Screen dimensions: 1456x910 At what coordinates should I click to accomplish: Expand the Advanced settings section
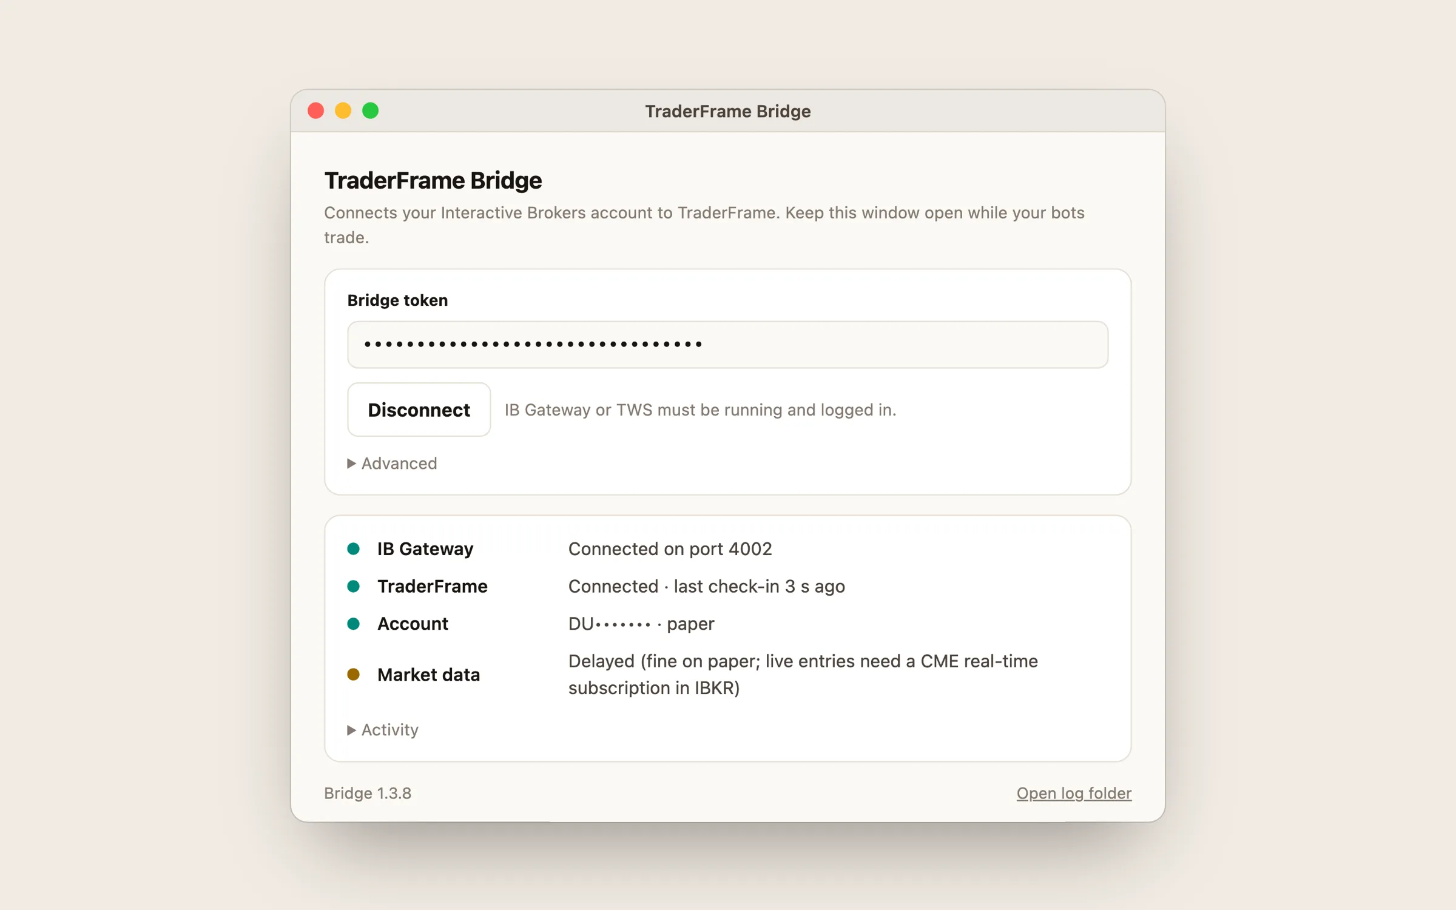(392, 463)
